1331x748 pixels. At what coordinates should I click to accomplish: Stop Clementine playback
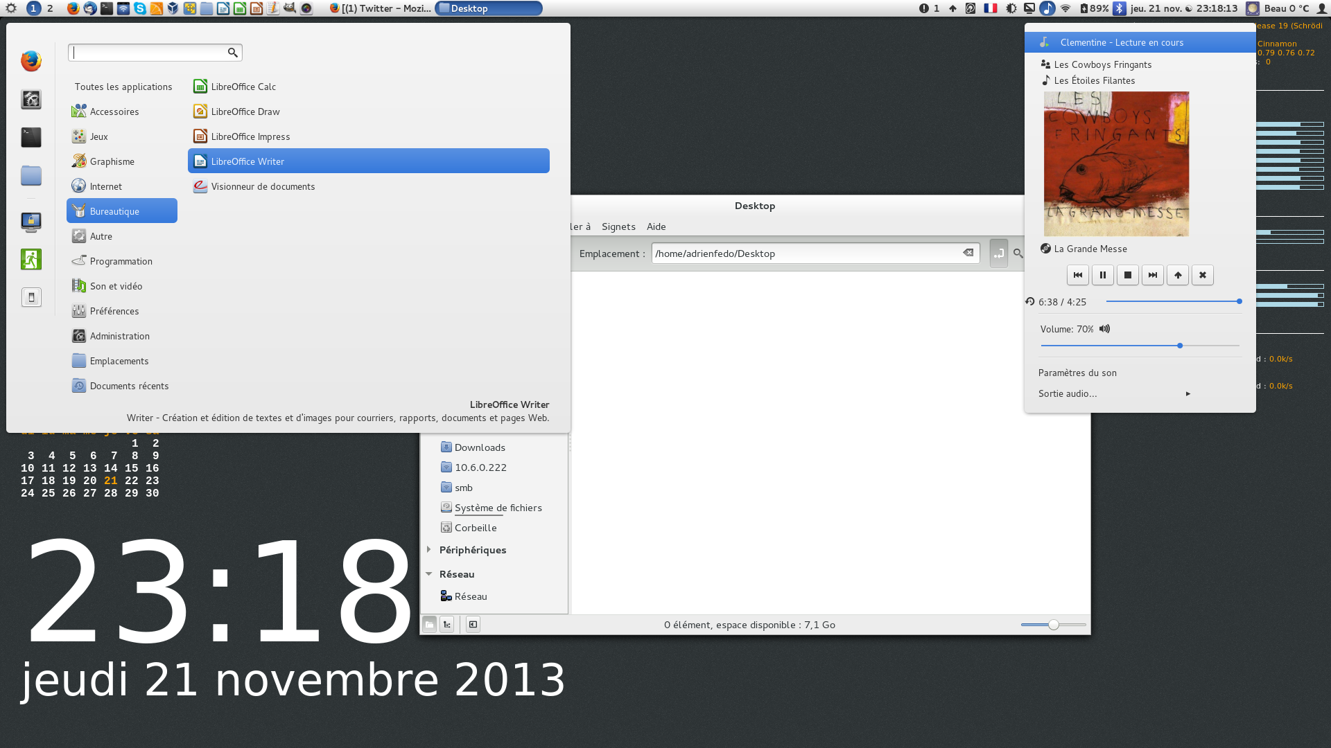click(1127, 275)
